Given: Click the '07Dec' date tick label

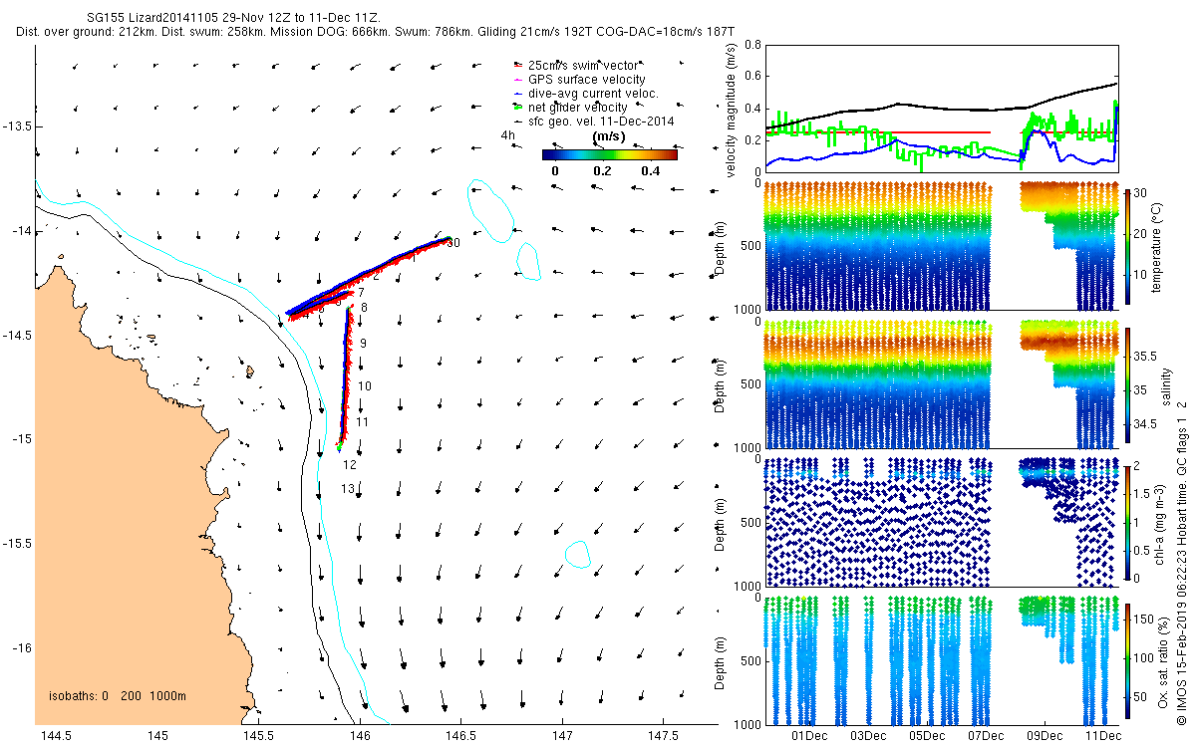Looking at the screenshot, I should tap(986, 736).
